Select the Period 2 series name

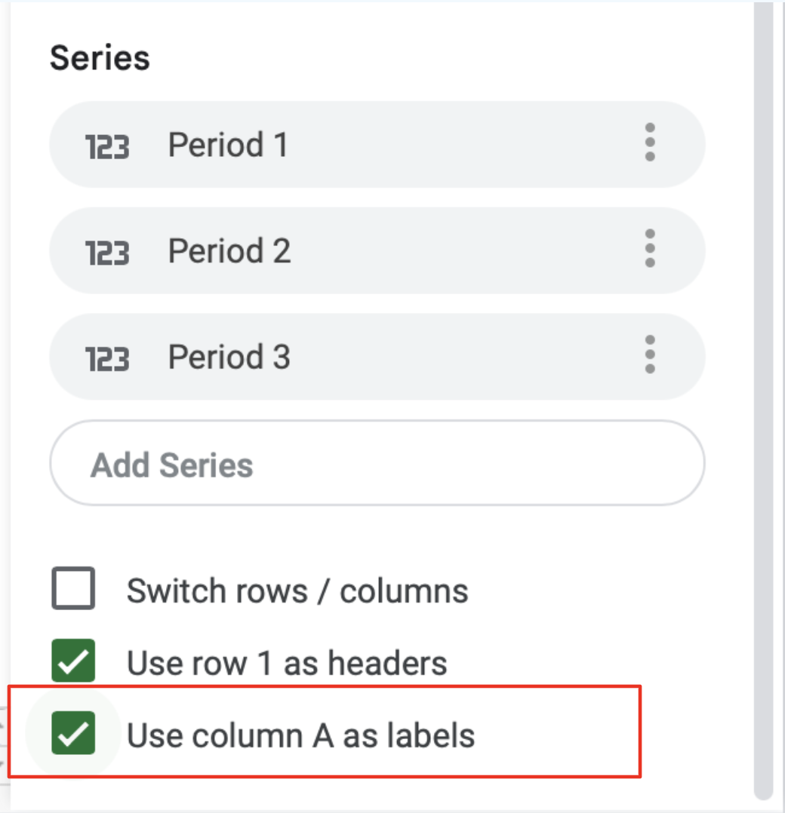tap(229, 250)
